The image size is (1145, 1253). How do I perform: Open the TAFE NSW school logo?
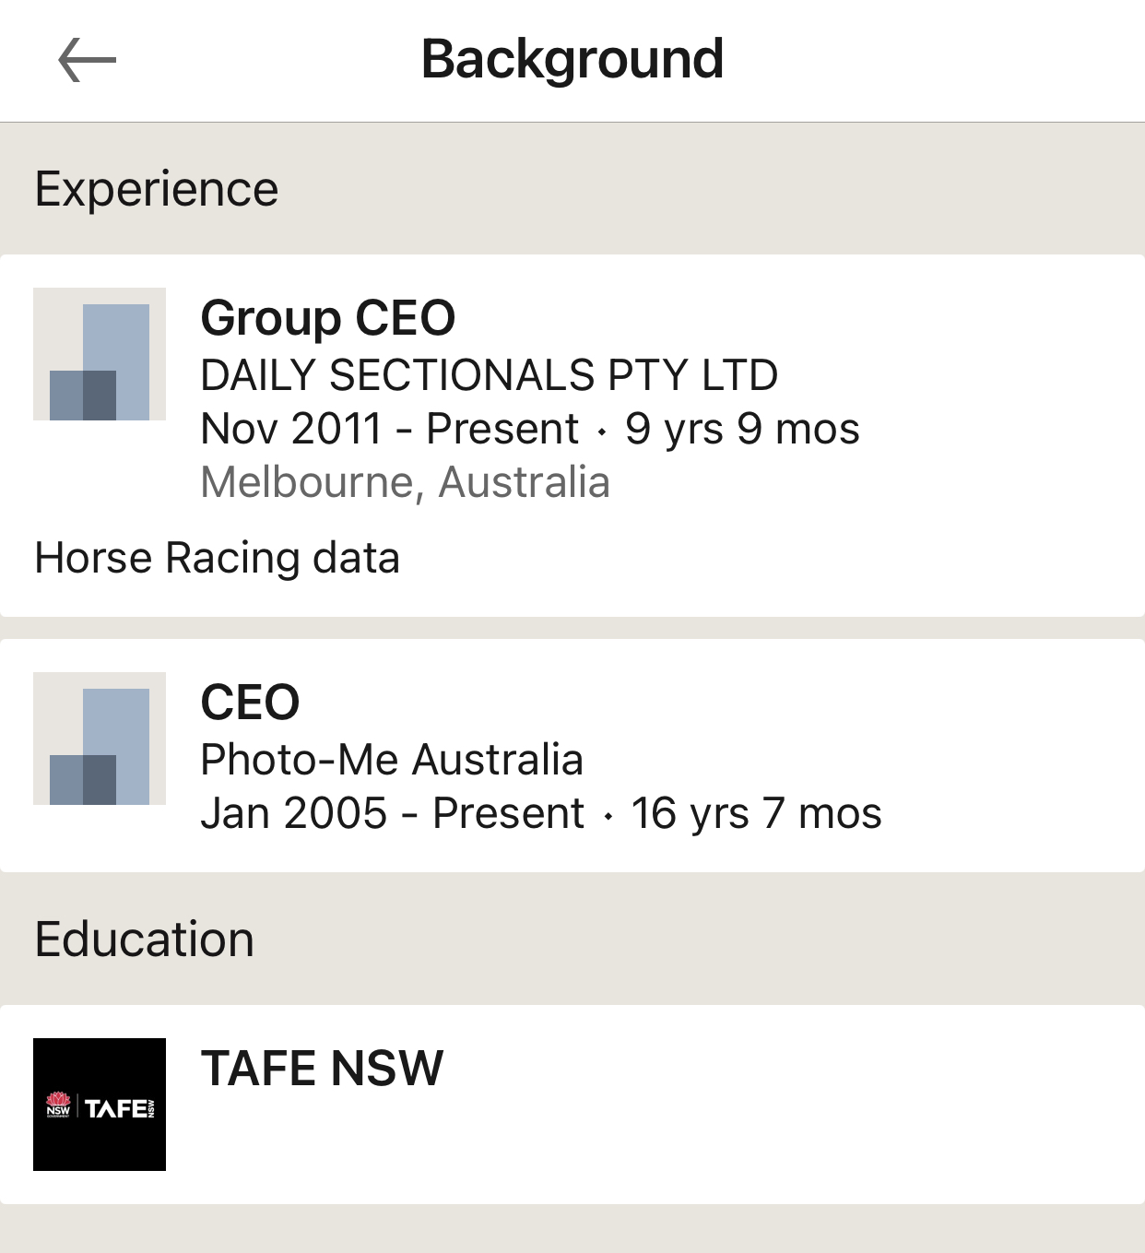pyautogui.click(x=100, y=1105)
